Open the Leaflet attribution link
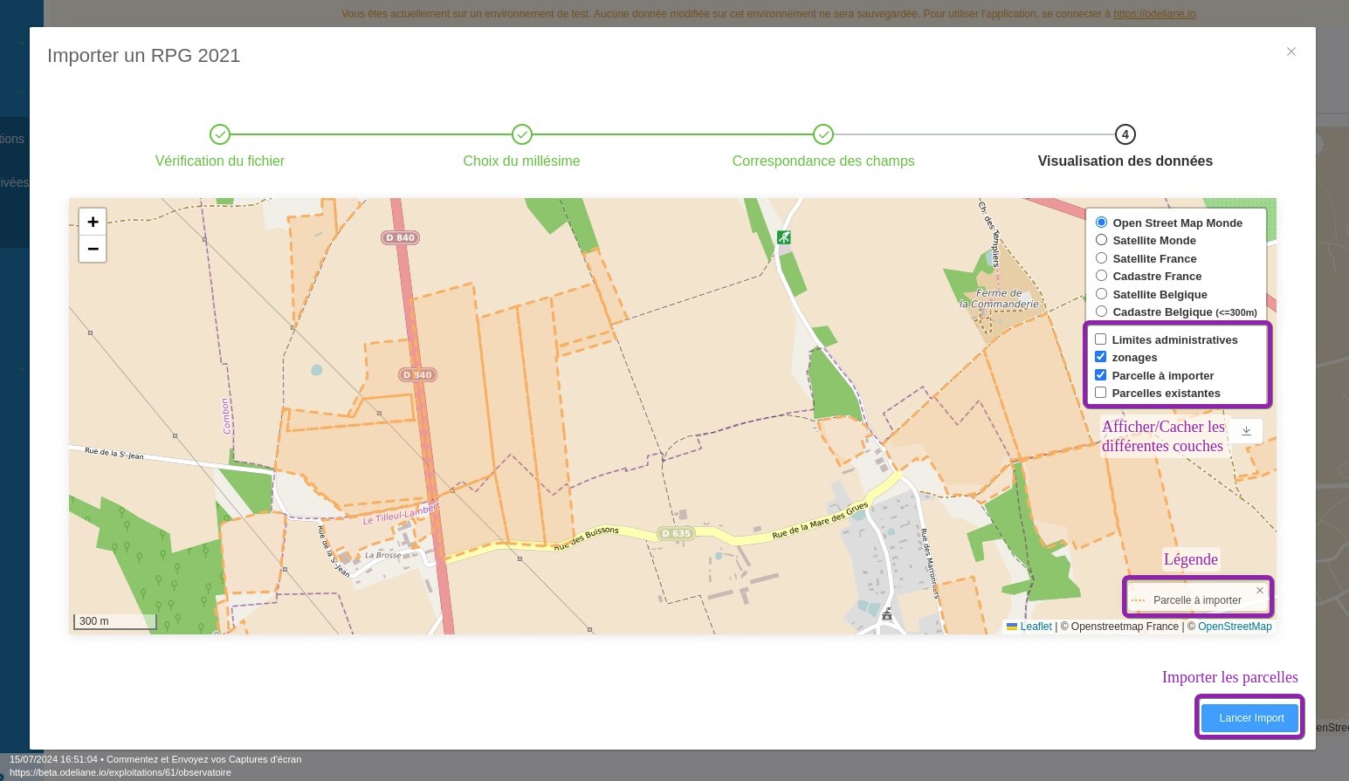 pyautogui.click(x=1036, y=627)
